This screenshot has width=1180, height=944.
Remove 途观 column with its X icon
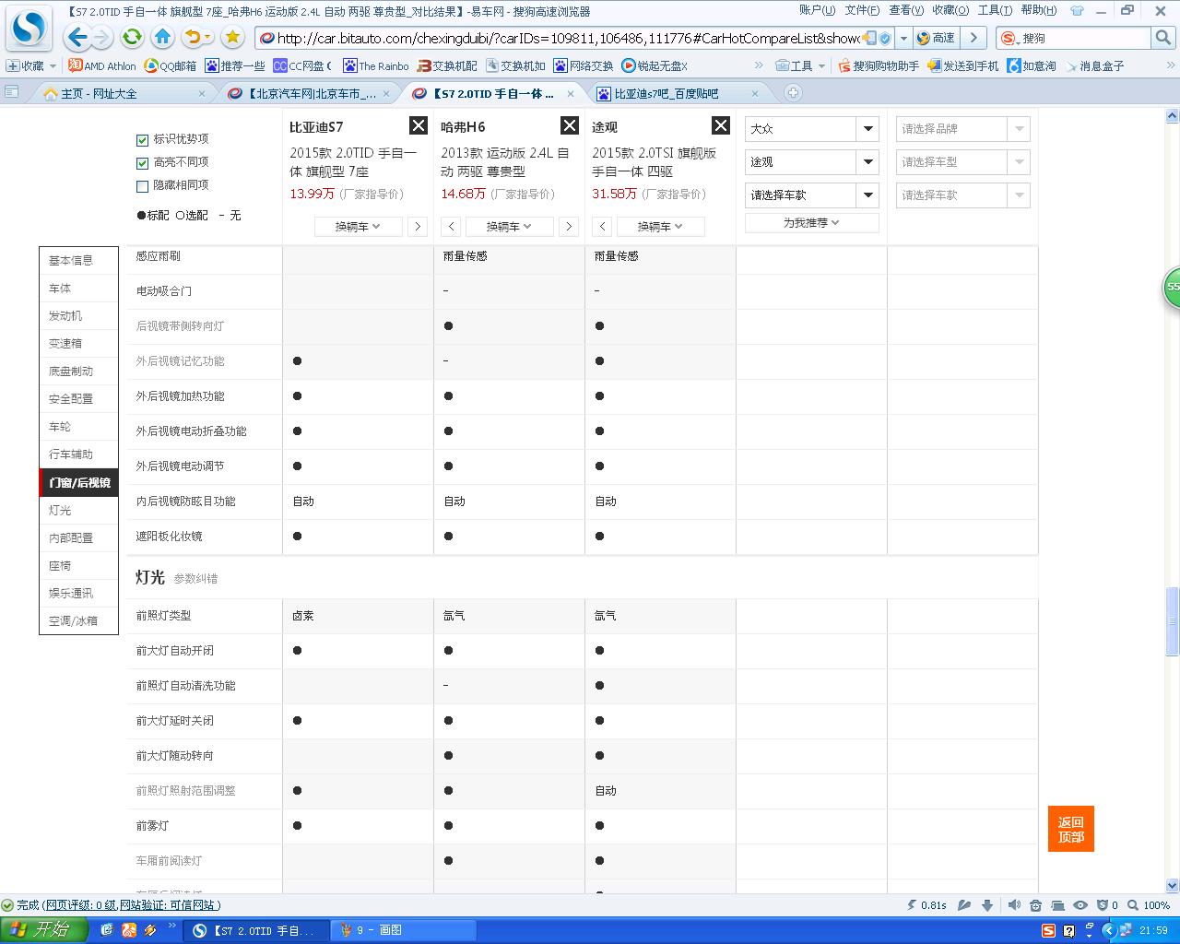click(x=721, y=126)
